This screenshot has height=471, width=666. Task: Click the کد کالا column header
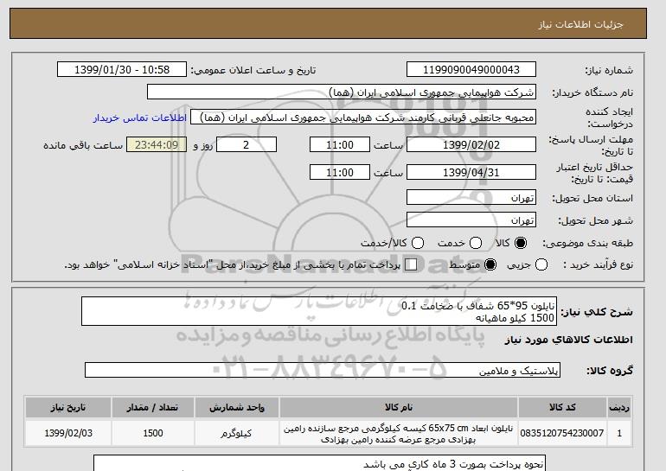click(562, 407)
